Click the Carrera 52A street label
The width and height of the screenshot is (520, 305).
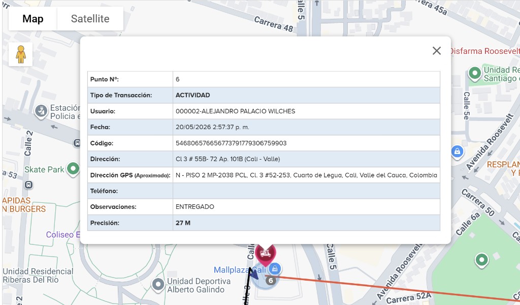(x=409, y=298)
